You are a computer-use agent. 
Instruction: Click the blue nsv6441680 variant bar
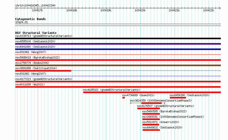(x=118, y=49)
